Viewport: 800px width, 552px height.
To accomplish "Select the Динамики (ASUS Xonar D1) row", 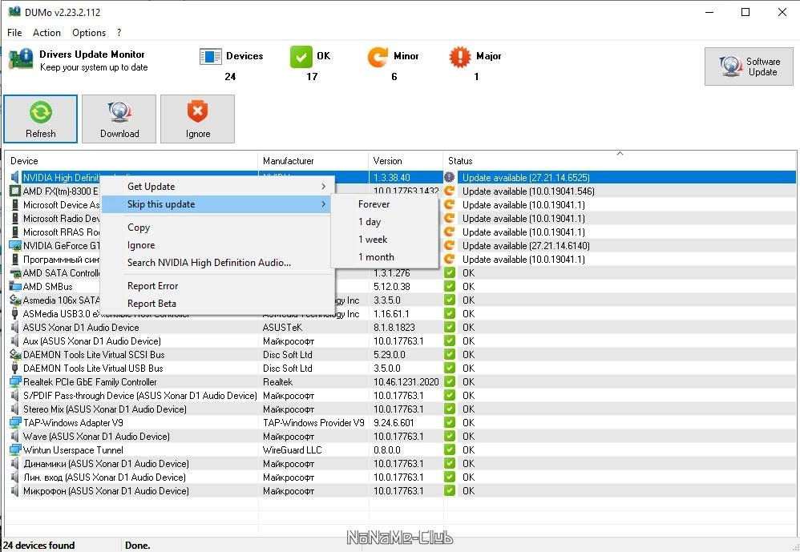I will click(401, 464).
